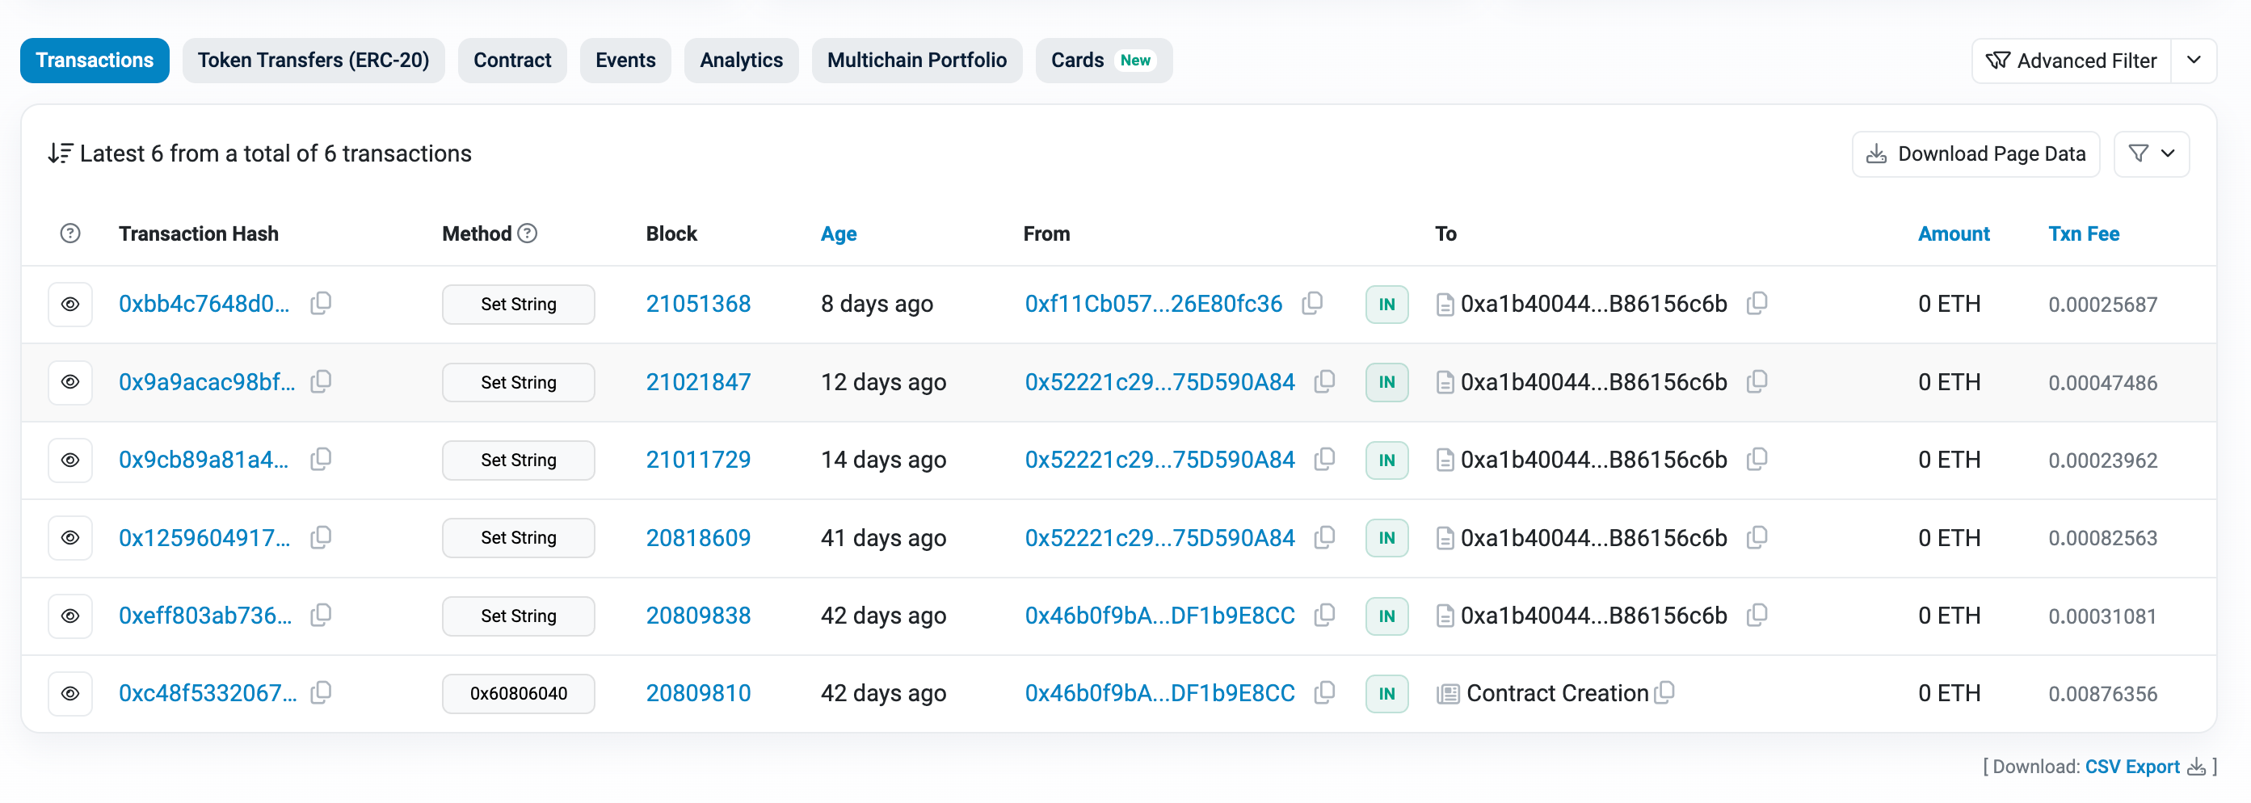Copy transaction hash 0x9a9acac98bf

pos(321,382)
